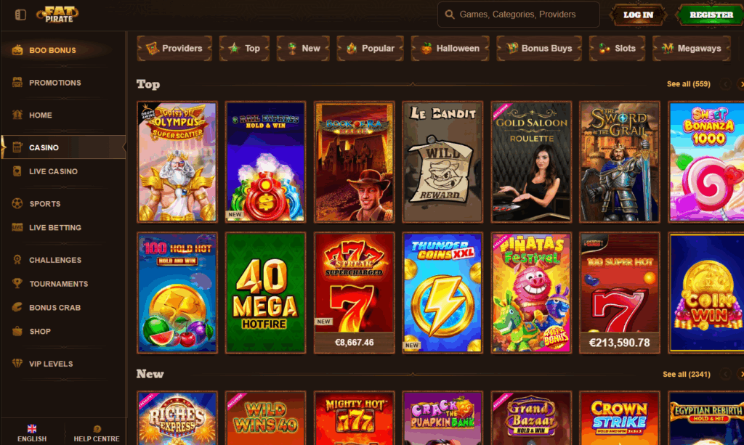Image resolution: width=744 pixels, height=445 pixels.
Task: Open the Challenges menu item
Action: [55, 260]
